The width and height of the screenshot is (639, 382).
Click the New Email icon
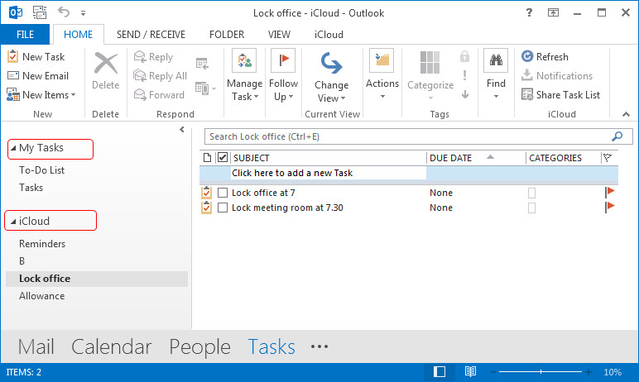pyautogui.click(x=13, y=76)
